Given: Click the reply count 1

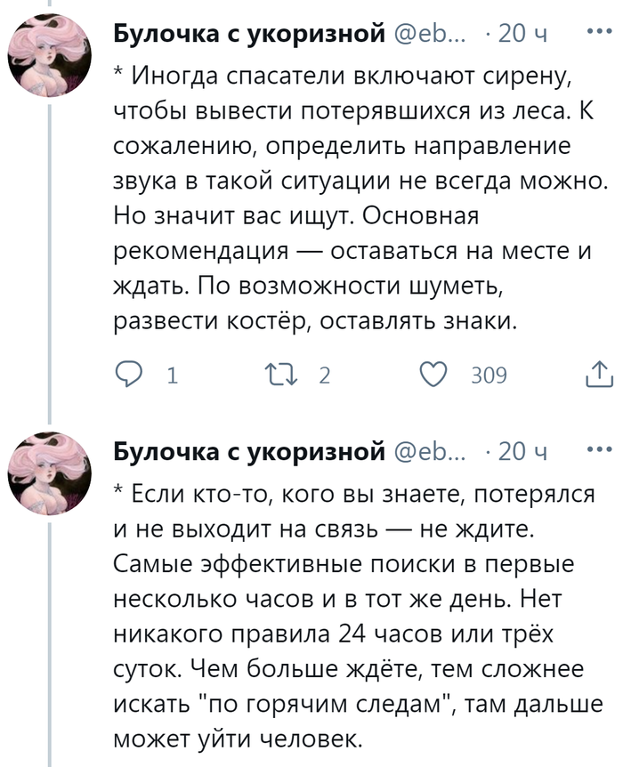Looking at the screenshot, I should pos(170,375).
